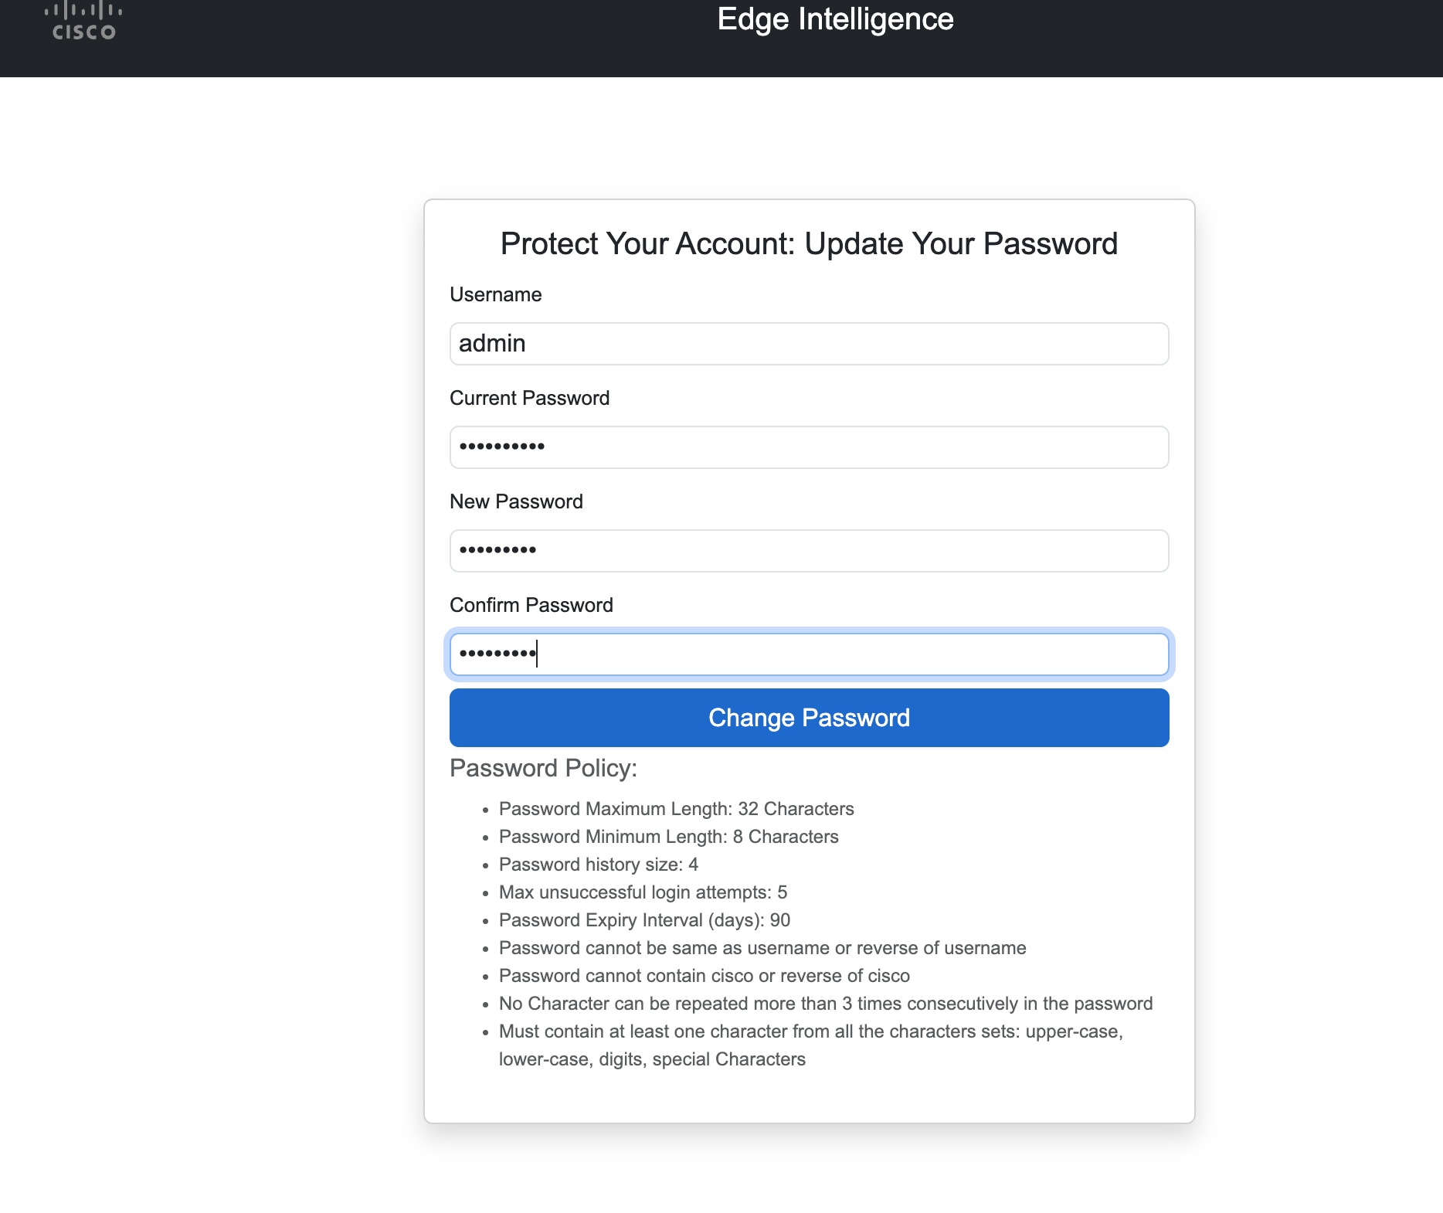Click the New Password label

point(516,501)
